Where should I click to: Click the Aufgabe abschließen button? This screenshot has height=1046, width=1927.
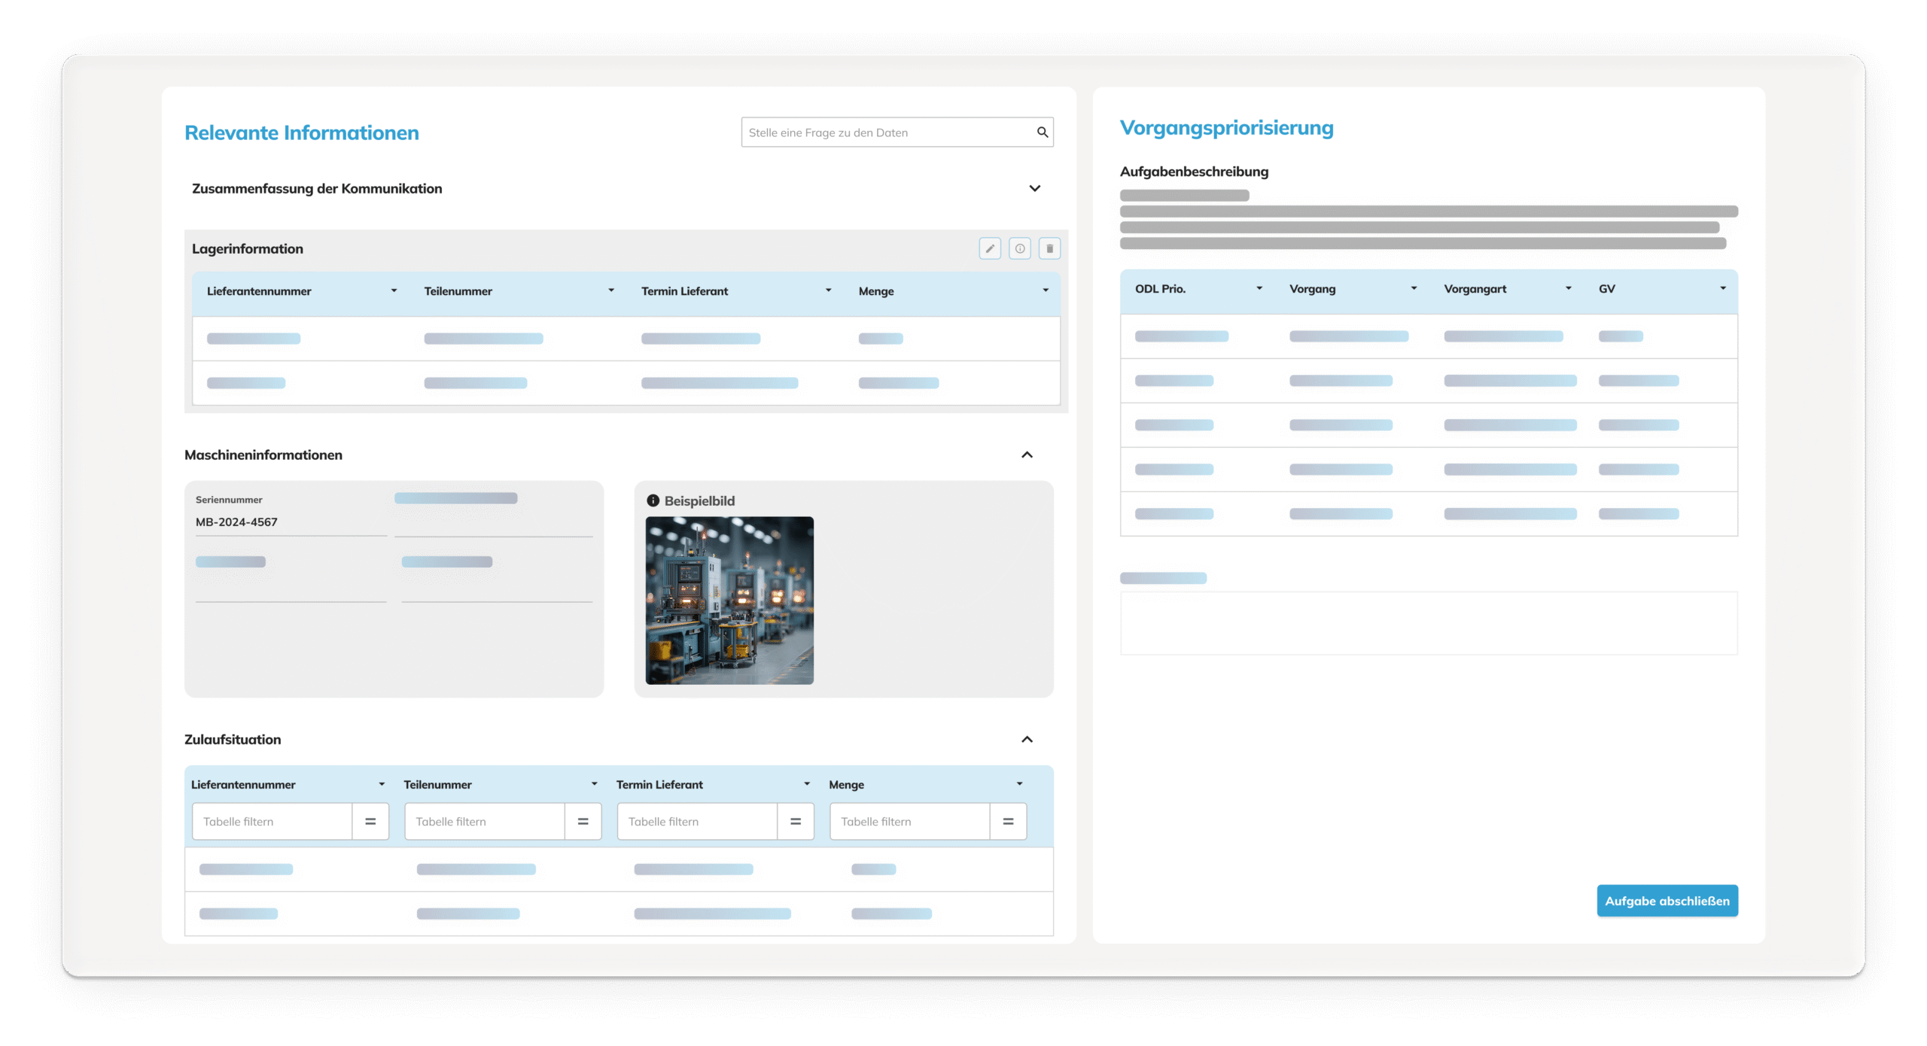tap(1667, 901)
